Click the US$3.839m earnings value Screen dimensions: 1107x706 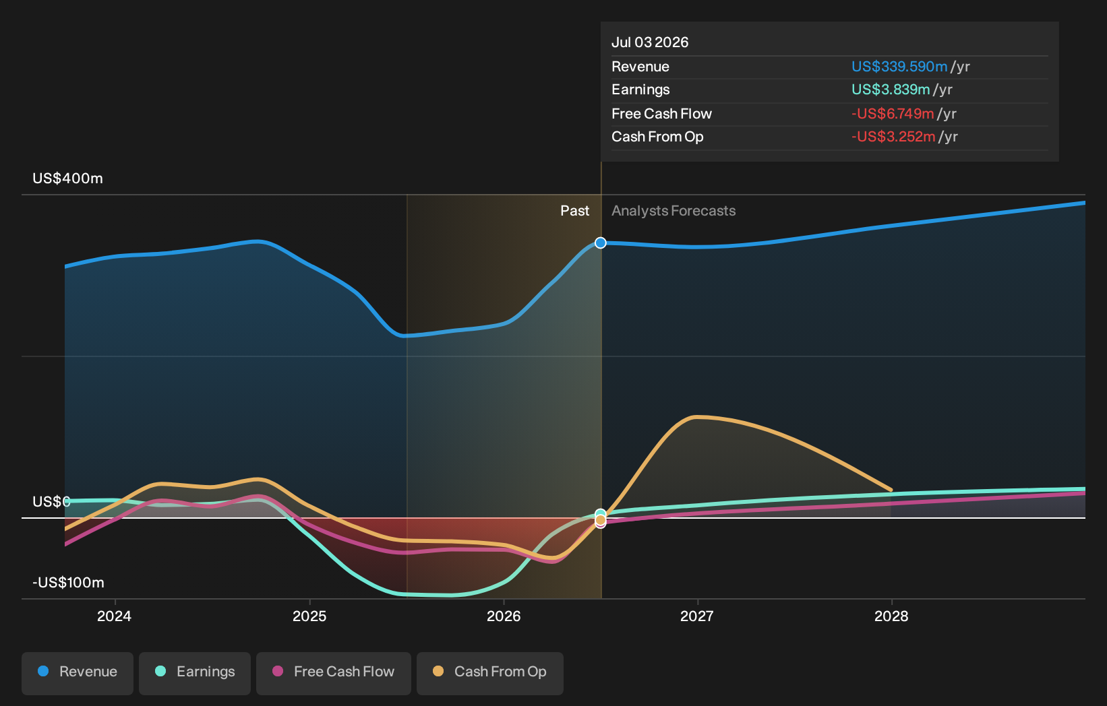click(891, 90)
